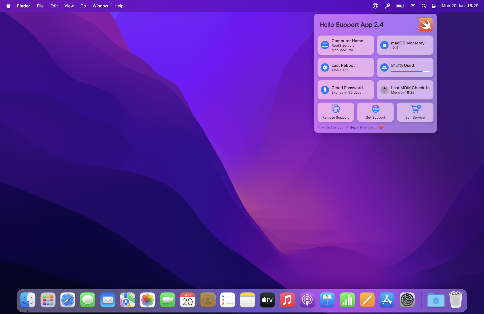
Task: Open the Help menu
Action: (x=119, y=6)
